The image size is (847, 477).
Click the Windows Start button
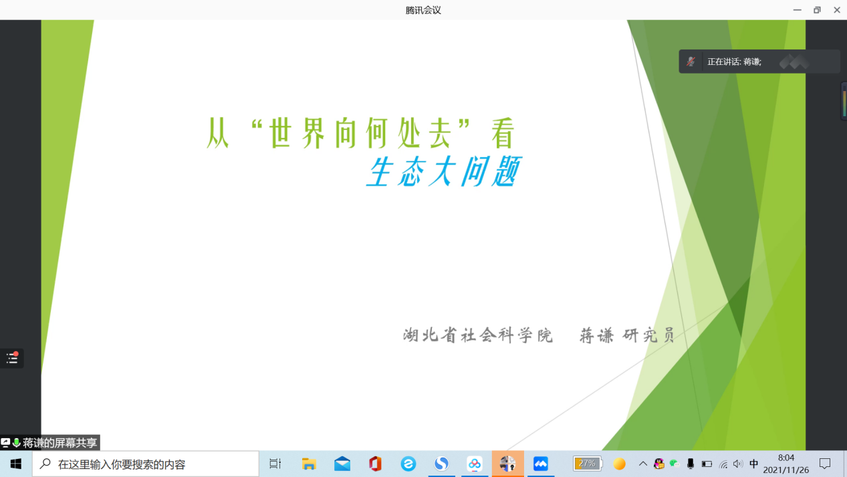pyautogui.click(x=16, y=464)
